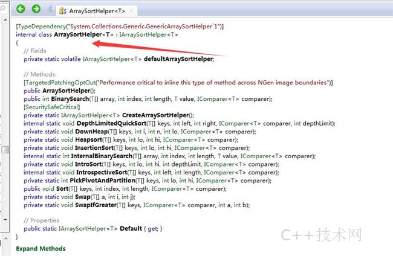Open the DepthLimitedQuickSort method
This screenshot has height=256, width=393.
click(x=111, y=123)
